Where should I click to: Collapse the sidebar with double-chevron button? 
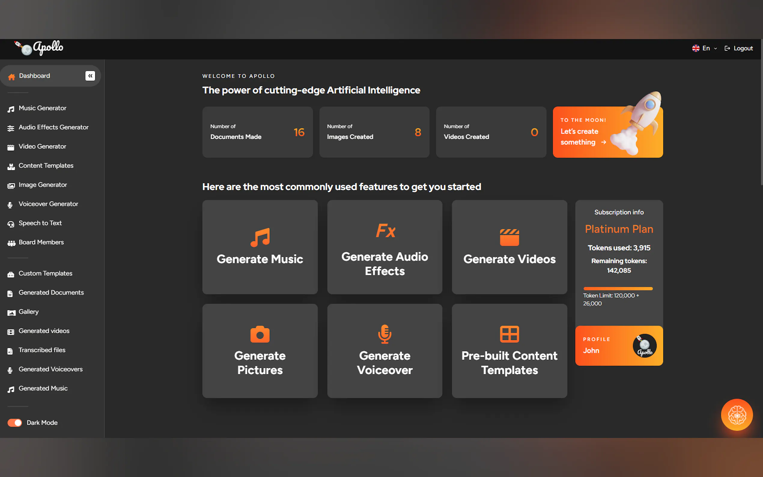click(x=90, y=76)
